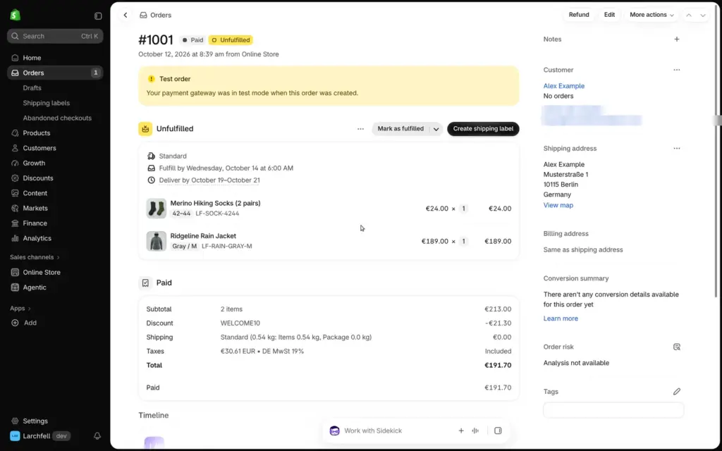This screenshot has width=722, height=451.
Task: Open Analytics in the sidebar
Action: click(37, 238)
